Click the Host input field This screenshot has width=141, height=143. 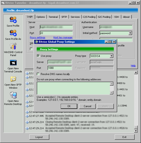(56, 27)
